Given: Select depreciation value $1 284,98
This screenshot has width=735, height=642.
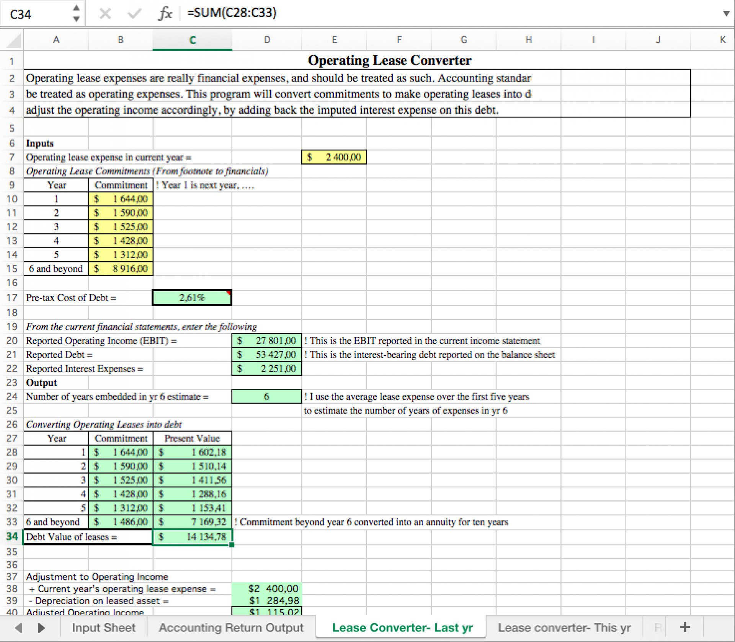Looking at the screenshot, I should (266, 601).
